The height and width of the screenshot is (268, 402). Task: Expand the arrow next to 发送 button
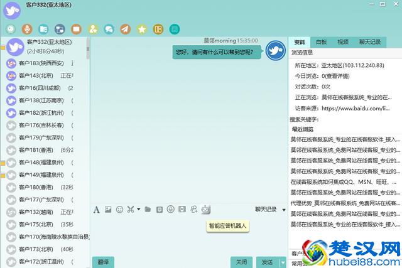283,262
